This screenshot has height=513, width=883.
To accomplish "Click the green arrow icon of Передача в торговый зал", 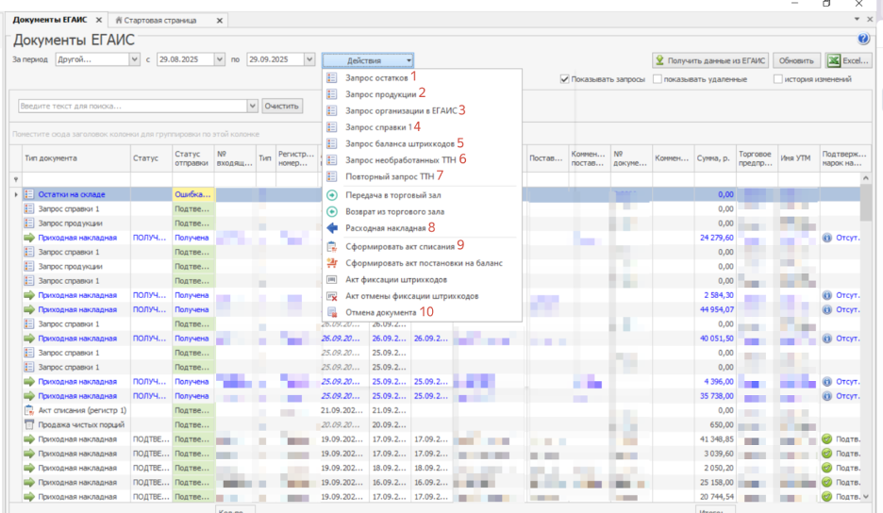I will click(x=332, y=195).
